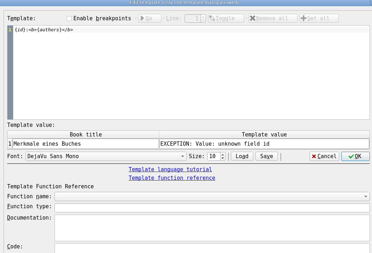This screenshot has height=253, width=372.
Task: Open the Font dropdown DejaVu Sans Mono
Action: [x=106, y=156]
